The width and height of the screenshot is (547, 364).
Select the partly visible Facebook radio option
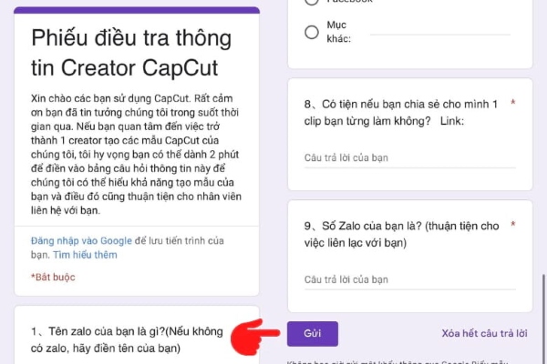[x=312, y=2]
